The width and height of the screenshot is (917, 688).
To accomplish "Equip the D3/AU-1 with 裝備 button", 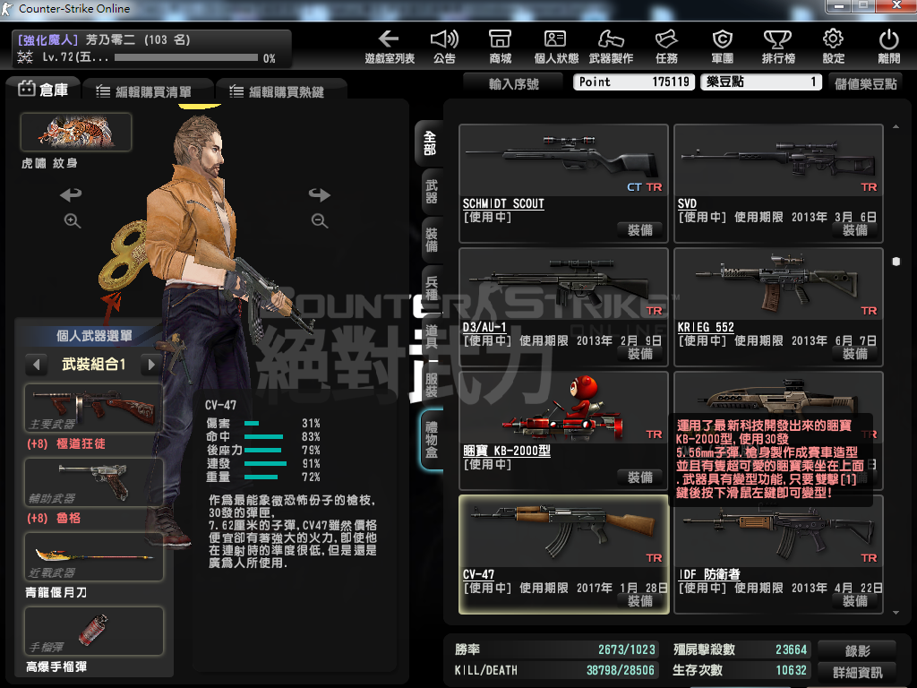I will [639, 353].
